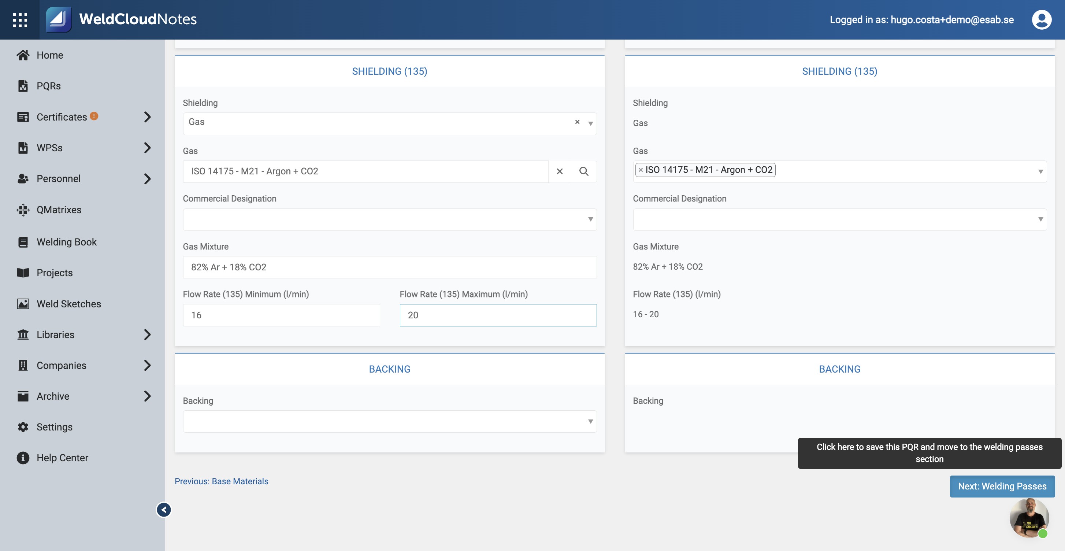Open Help Center in sidebar
The width and height of the screenshot is (1065, 551).
coord(62,458)
